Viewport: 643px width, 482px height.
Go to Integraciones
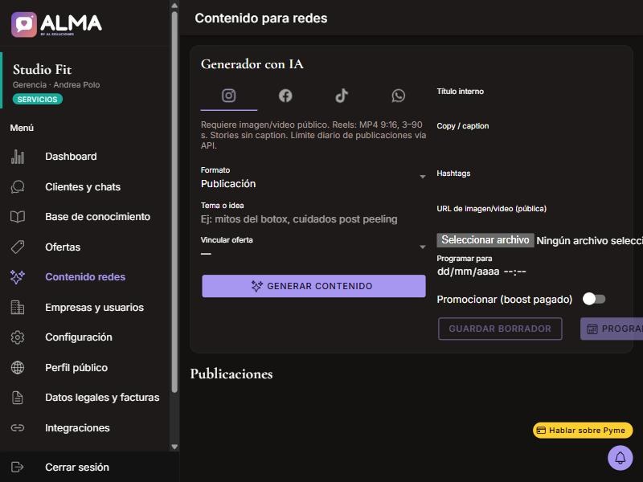click(x=85, y=428)
